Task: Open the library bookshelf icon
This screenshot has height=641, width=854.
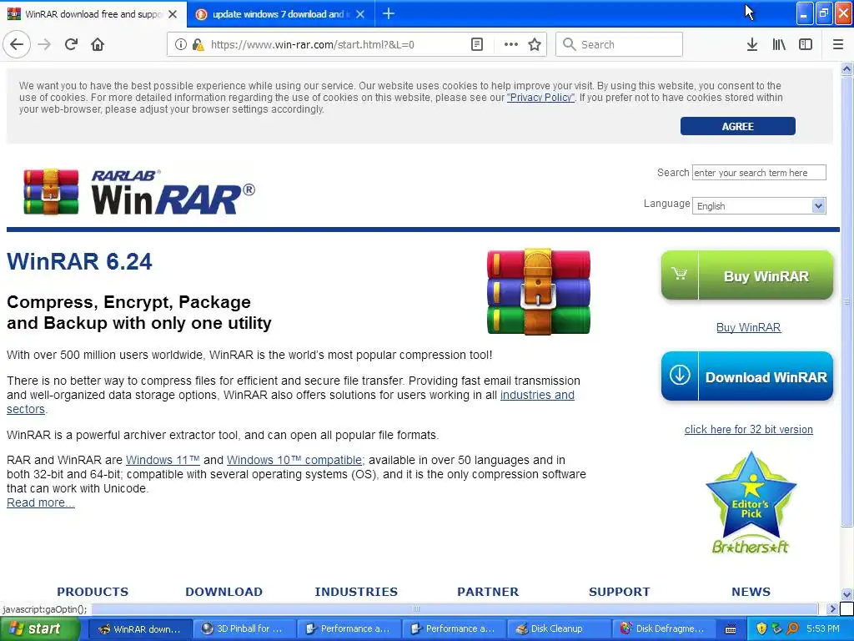Action: [779, 45]
